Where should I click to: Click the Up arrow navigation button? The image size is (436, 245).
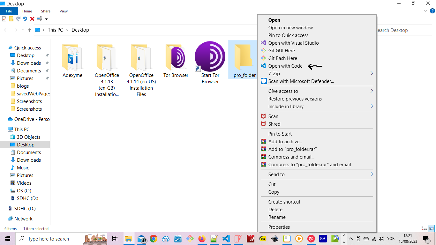click(30, 30)
